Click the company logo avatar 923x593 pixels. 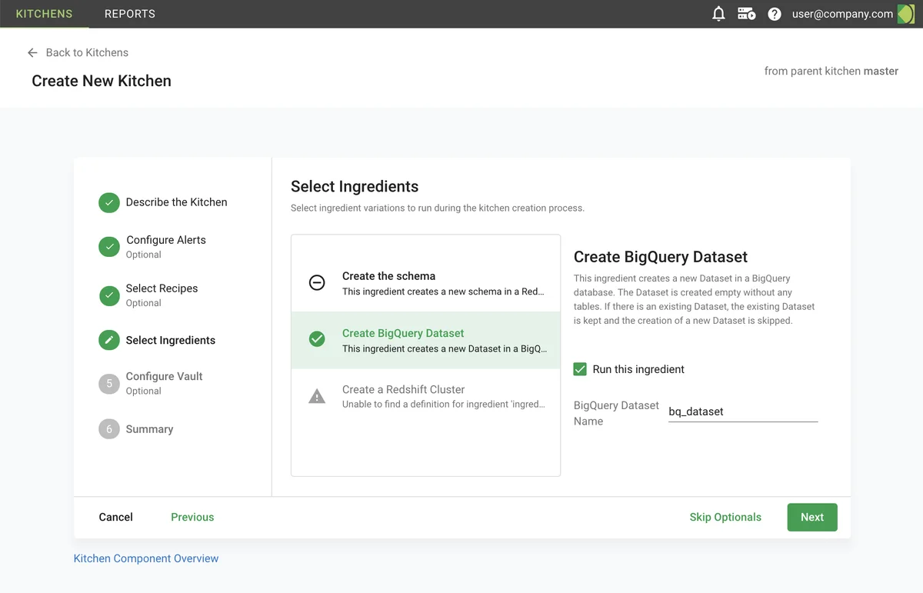click(905, 13)
